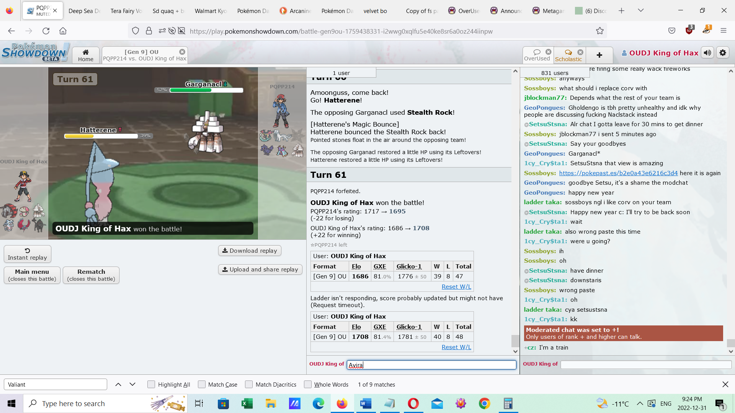Enable the Highlight All checkbox
The width and height of the screenshot is (735, 413).
point(151,385)
